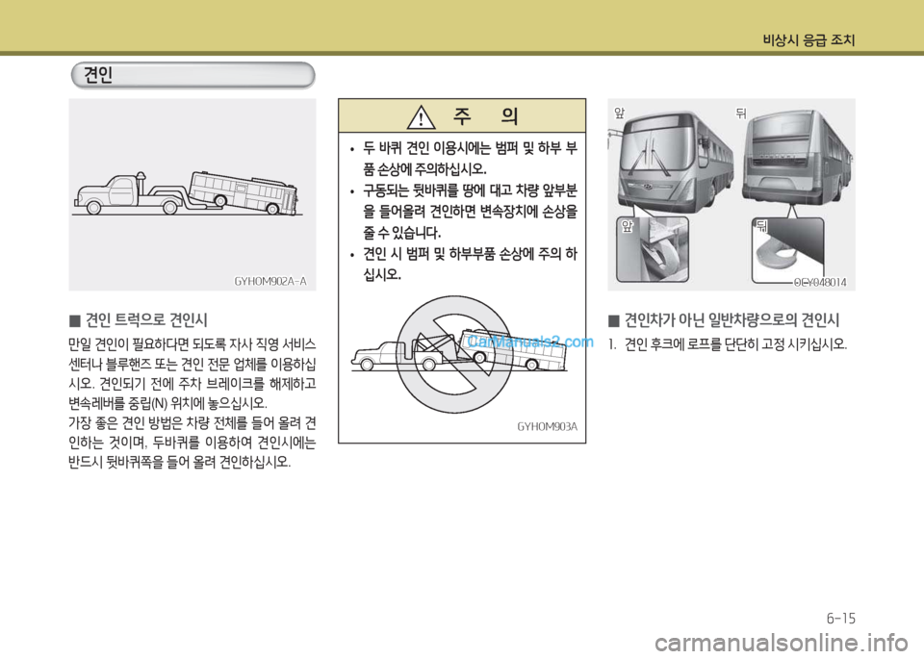This screenshot has height=659, width=924.
Task: Click the 견인 section heading banner
Action: pos(192,75)
